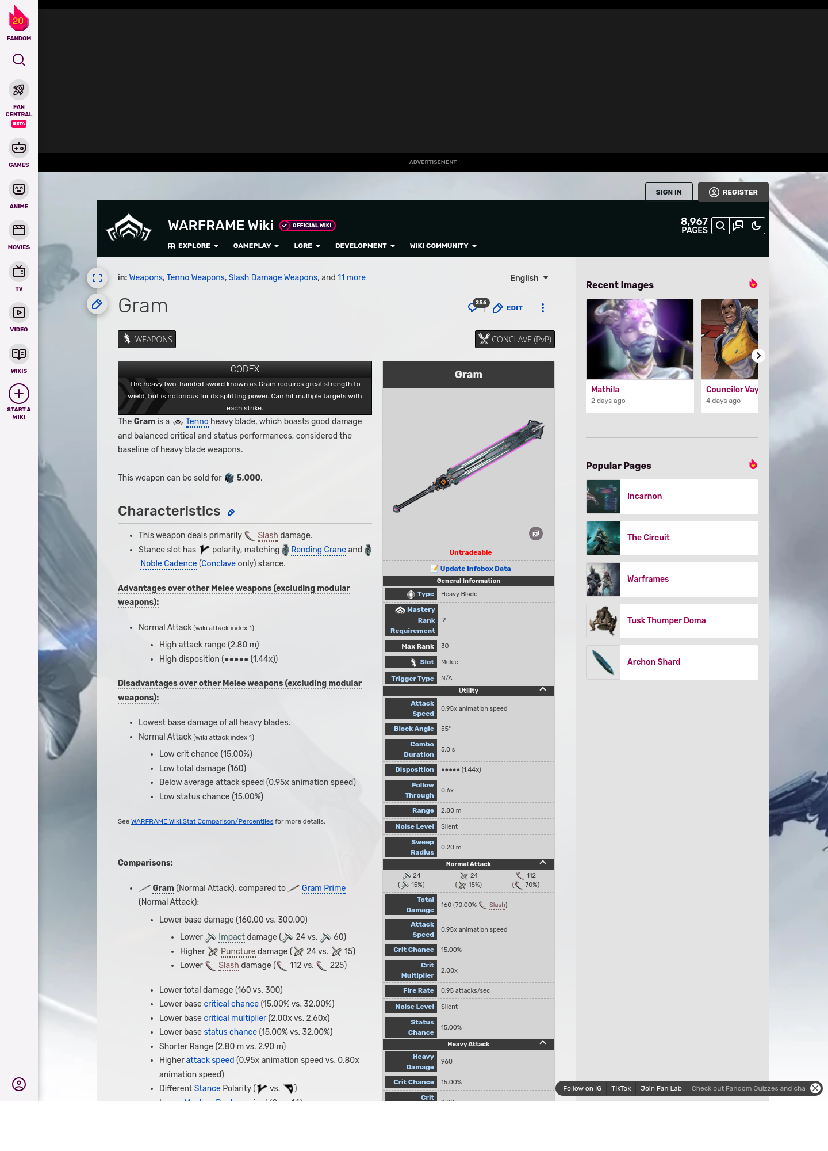This screenshot has width=828, height=1151.
Task: Click next arrow in Recent Images carousel
Action: 758,356
